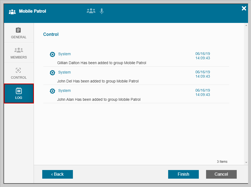Click the timestamp of John Alan entry
This screenshot has height=187, width=251.
pos(203,92)
